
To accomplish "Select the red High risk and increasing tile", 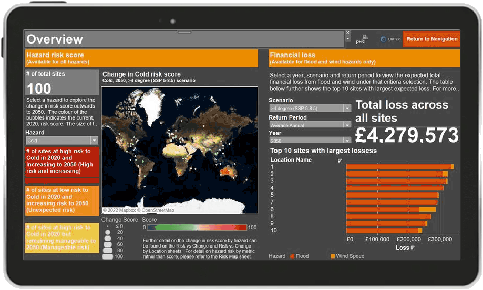I will 61,163.
